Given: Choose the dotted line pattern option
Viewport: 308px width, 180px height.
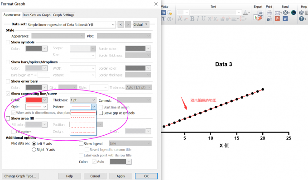Looking at the screenshot, I should point(83,123).
